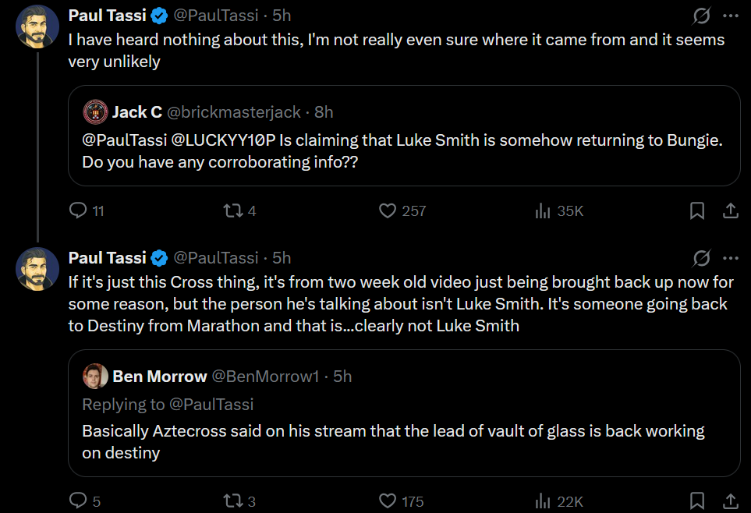View analytics for tweet with 22K views
This screenshot has width=751, height=513.
(543, 501)
